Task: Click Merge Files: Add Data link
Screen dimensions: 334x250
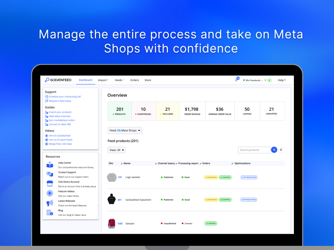Action: 60,144
